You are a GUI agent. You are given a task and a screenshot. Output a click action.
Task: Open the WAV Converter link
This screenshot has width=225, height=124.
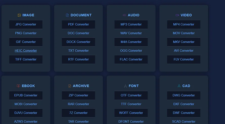(x=131, y=33)
